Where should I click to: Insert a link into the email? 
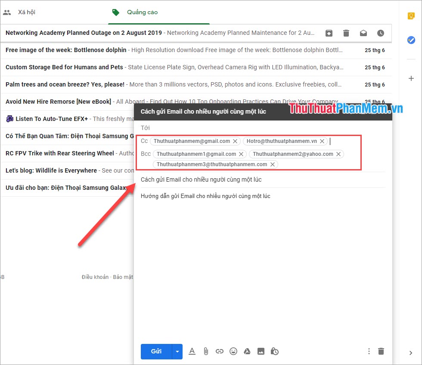tap(220, 351)
